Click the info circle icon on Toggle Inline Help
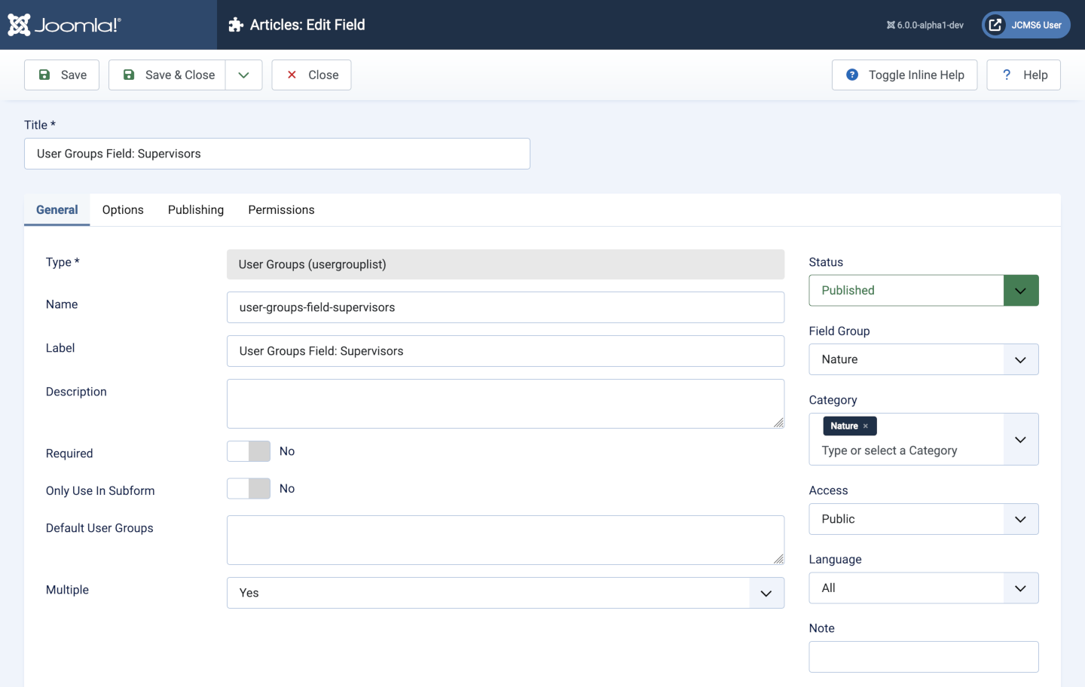 click(852, 75)
